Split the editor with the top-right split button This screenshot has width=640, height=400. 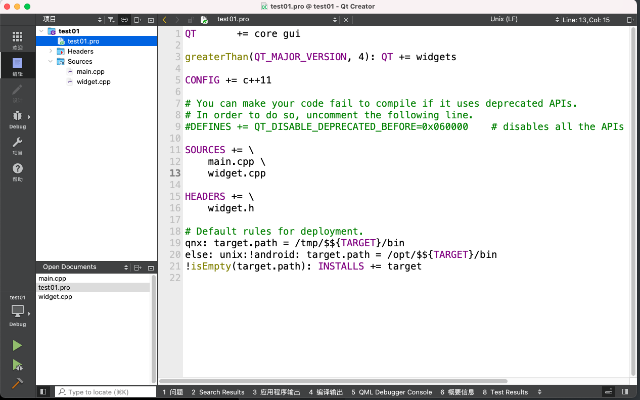pyautogui.click(x=630, y=20)
